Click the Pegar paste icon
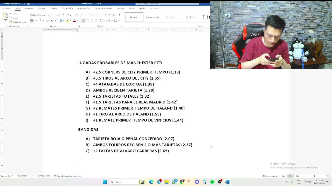Image resolution: width=332 pixels, height=186 pixels. pyautogui.click(x=5, y=15)
